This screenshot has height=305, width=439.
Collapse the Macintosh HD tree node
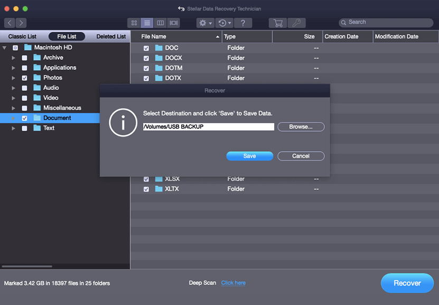[x=4, y=48]
